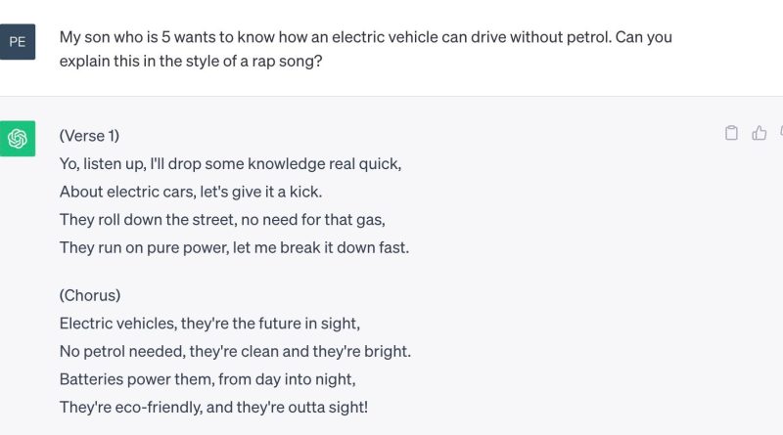This screenshot has height=435, width=783.
Task: Copy the response with the clipboard icon
Action: [731, 133]
